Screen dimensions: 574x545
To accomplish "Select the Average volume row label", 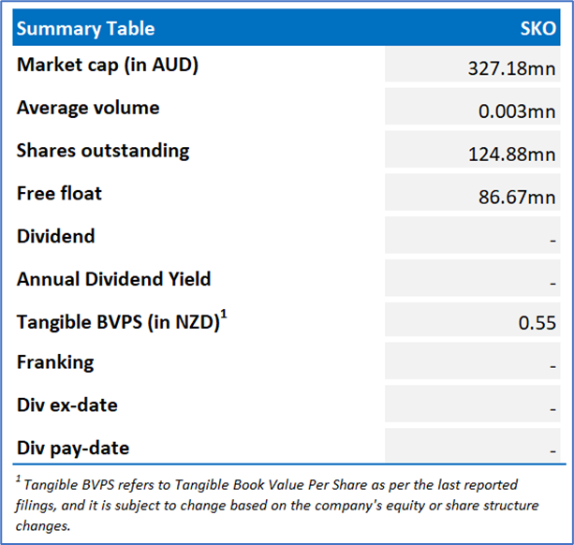I will click(x=88, y=108).
